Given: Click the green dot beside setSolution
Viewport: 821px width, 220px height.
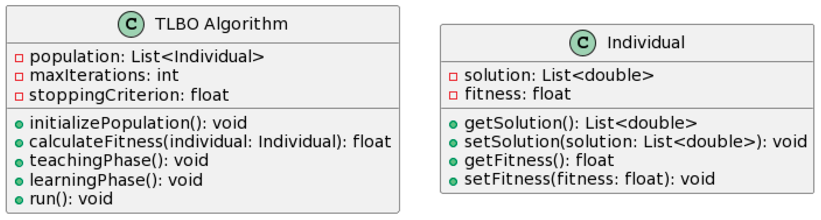Looking at the screenshot, I should pyautogui.click(x=453, y=143).
